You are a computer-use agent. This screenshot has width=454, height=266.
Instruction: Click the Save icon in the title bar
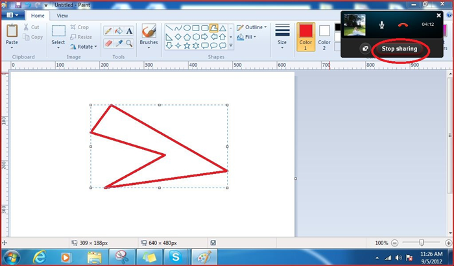tap(18, 5)
